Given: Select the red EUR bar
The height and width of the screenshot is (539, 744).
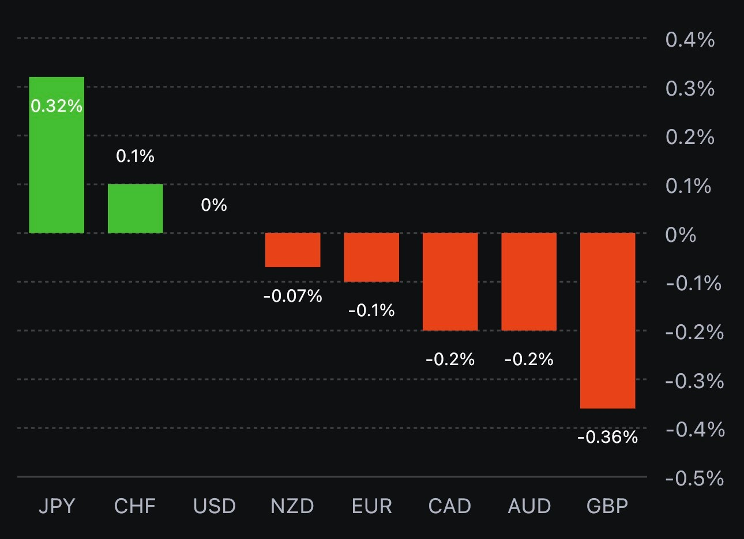Looking at the screenshot, I should pos(371,257).
